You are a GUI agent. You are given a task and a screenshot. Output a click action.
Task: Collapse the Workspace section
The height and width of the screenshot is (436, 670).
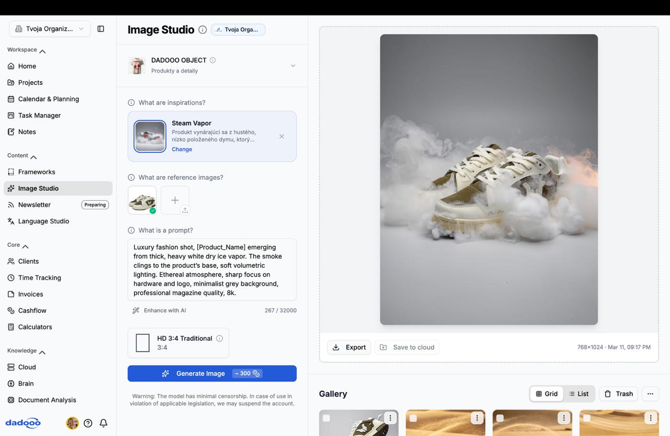(x=42, y=50)
